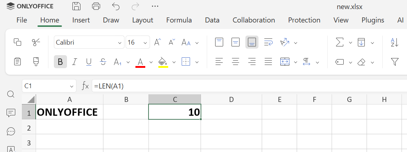Click the Redo arrow icon
Screen dimensions: 407x152
pyautogui.click(x=135, y=6)
